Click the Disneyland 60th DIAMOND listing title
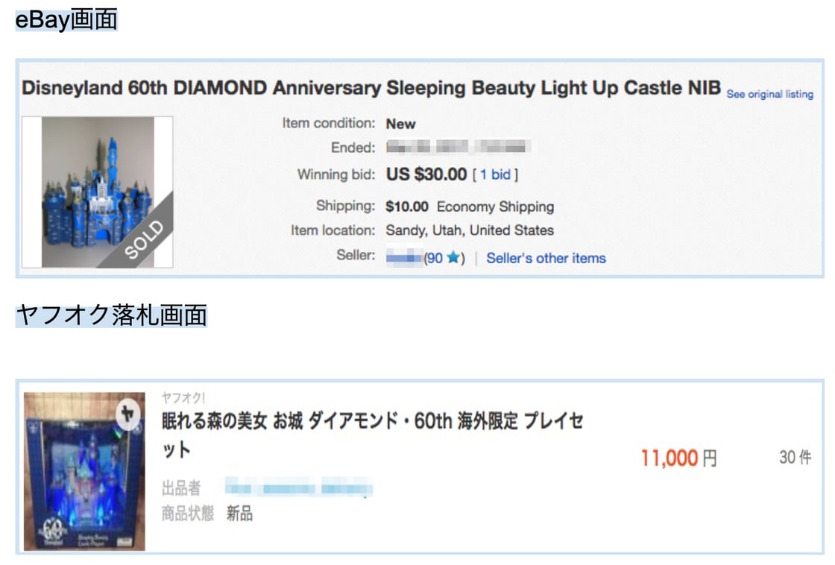 tap(371, 89)
